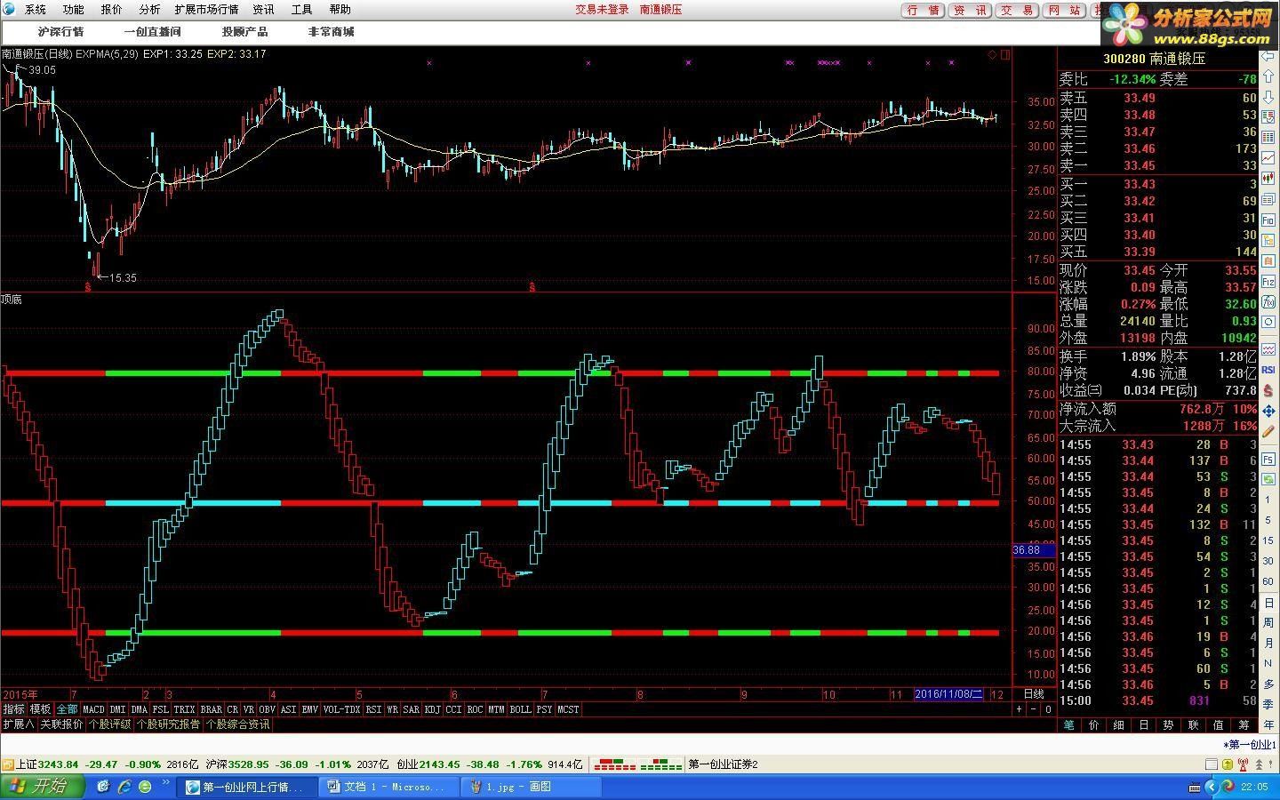Viewport: 1280px width, 800px height.
Task: Click the F12 trading icon
Action: [1268, 281]
